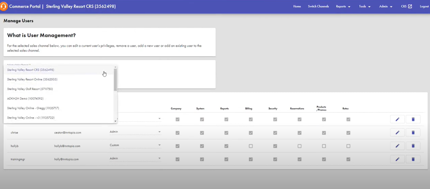Toggle System checkbox for hollyb
This screenshot has width=430, height=189.
tap(202, 146)
